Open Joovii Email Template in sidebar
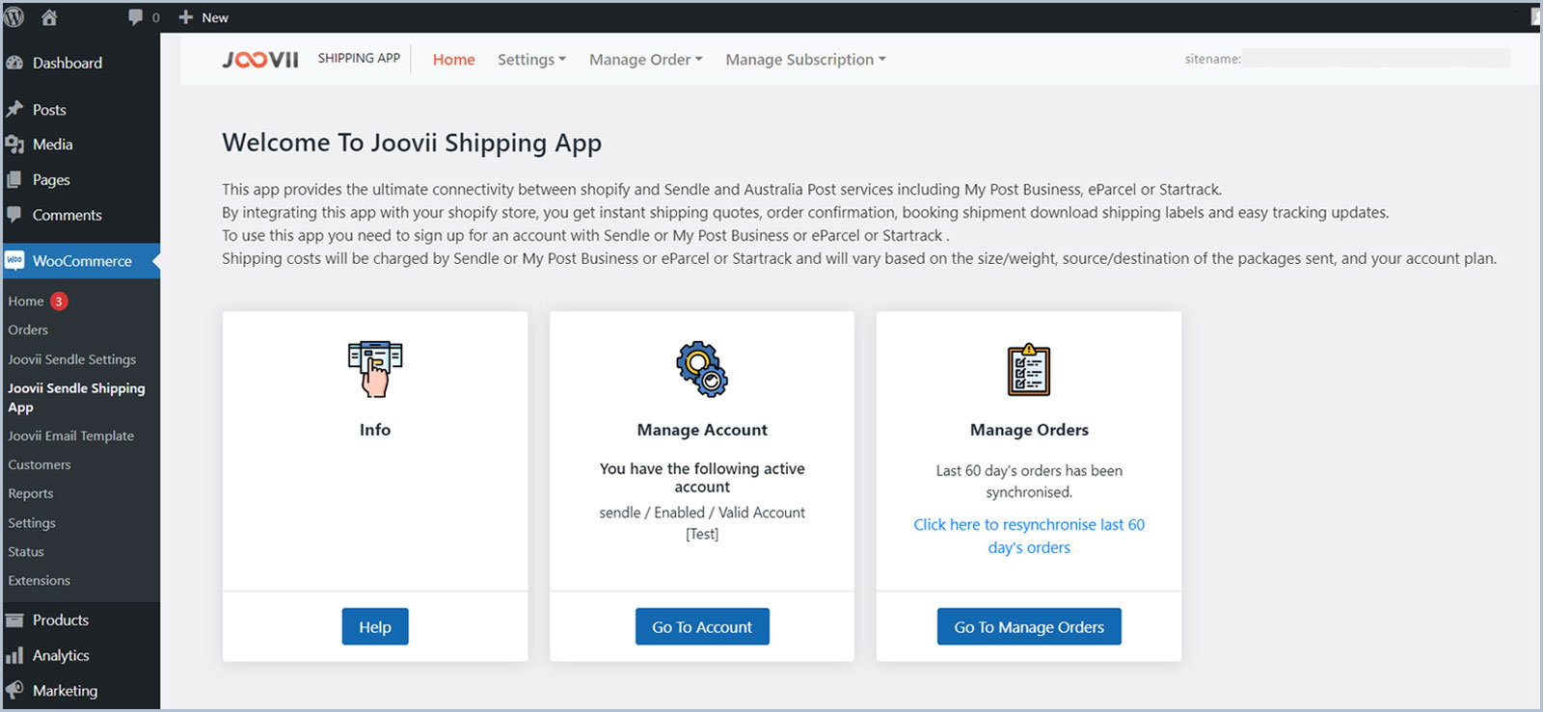This screenshot has width=1543, height=712. (71, 435)
